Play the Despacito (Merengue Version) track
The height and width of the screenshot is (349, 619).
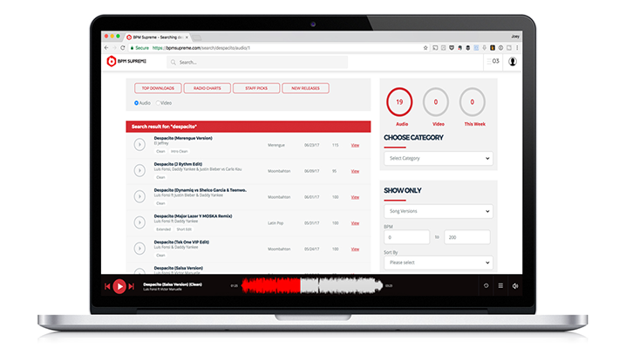[x=139, y=145]
